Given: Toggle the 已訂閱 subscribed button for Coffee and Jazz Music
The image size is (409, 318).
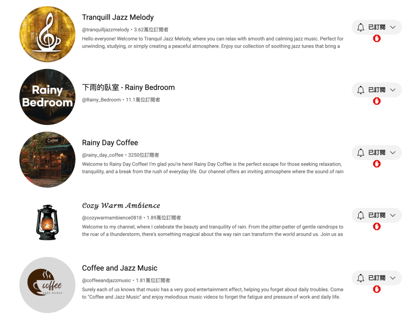Looking at the screenshot, I should (x=377, y=278).
